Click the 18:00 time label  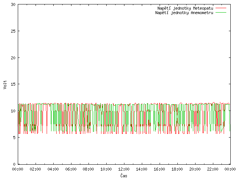pyautogui.click(x=177, y=169)
